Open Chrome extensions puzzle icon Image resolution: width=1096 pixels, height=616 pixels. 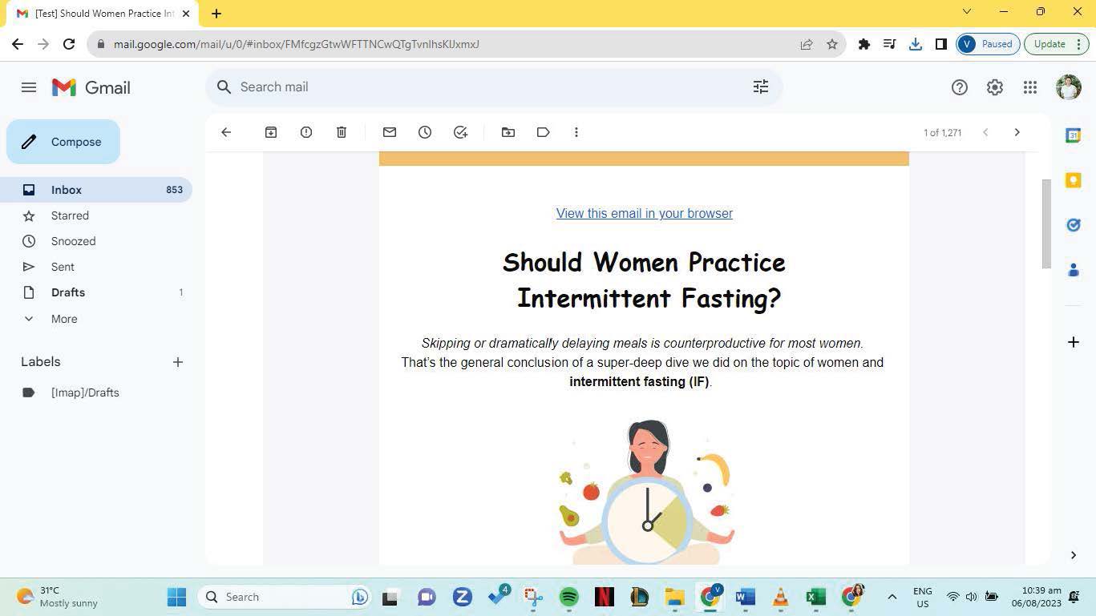(x=864, y=44)
